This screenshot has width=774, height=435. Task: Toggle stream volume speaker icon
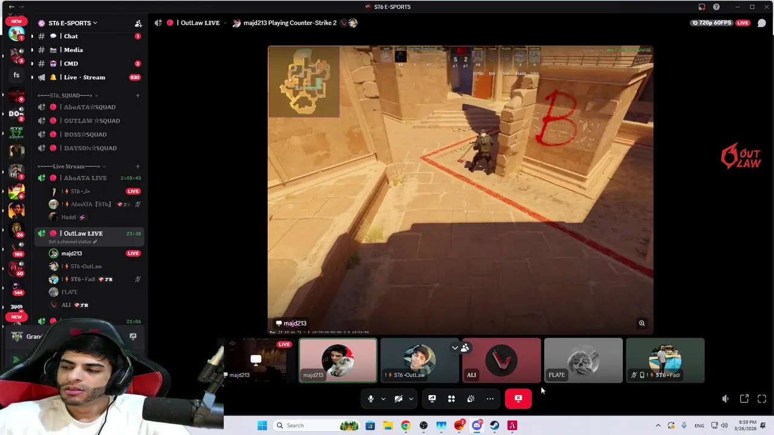(725, 399)
